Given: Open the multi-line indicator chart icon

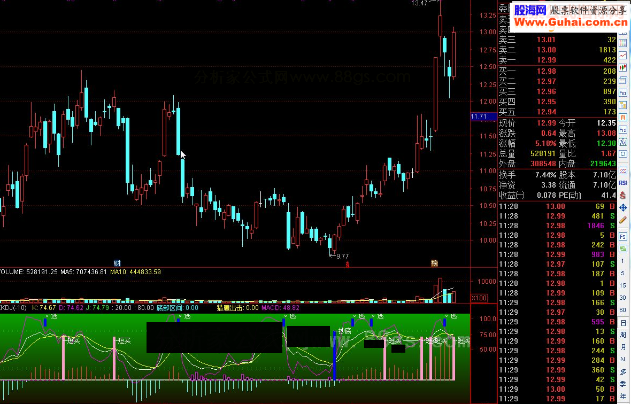Looking at the screenshot, I should (623, 170).
